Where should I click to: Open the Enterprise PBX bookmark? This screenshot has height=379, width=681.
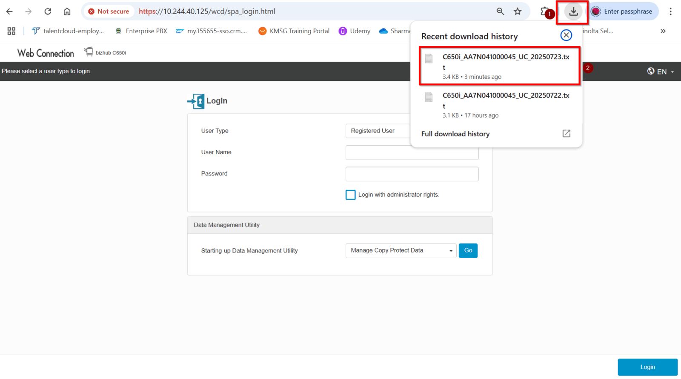tap(141, 31)
